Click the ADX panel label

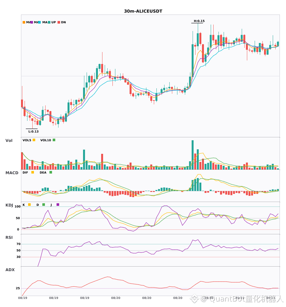10,270
